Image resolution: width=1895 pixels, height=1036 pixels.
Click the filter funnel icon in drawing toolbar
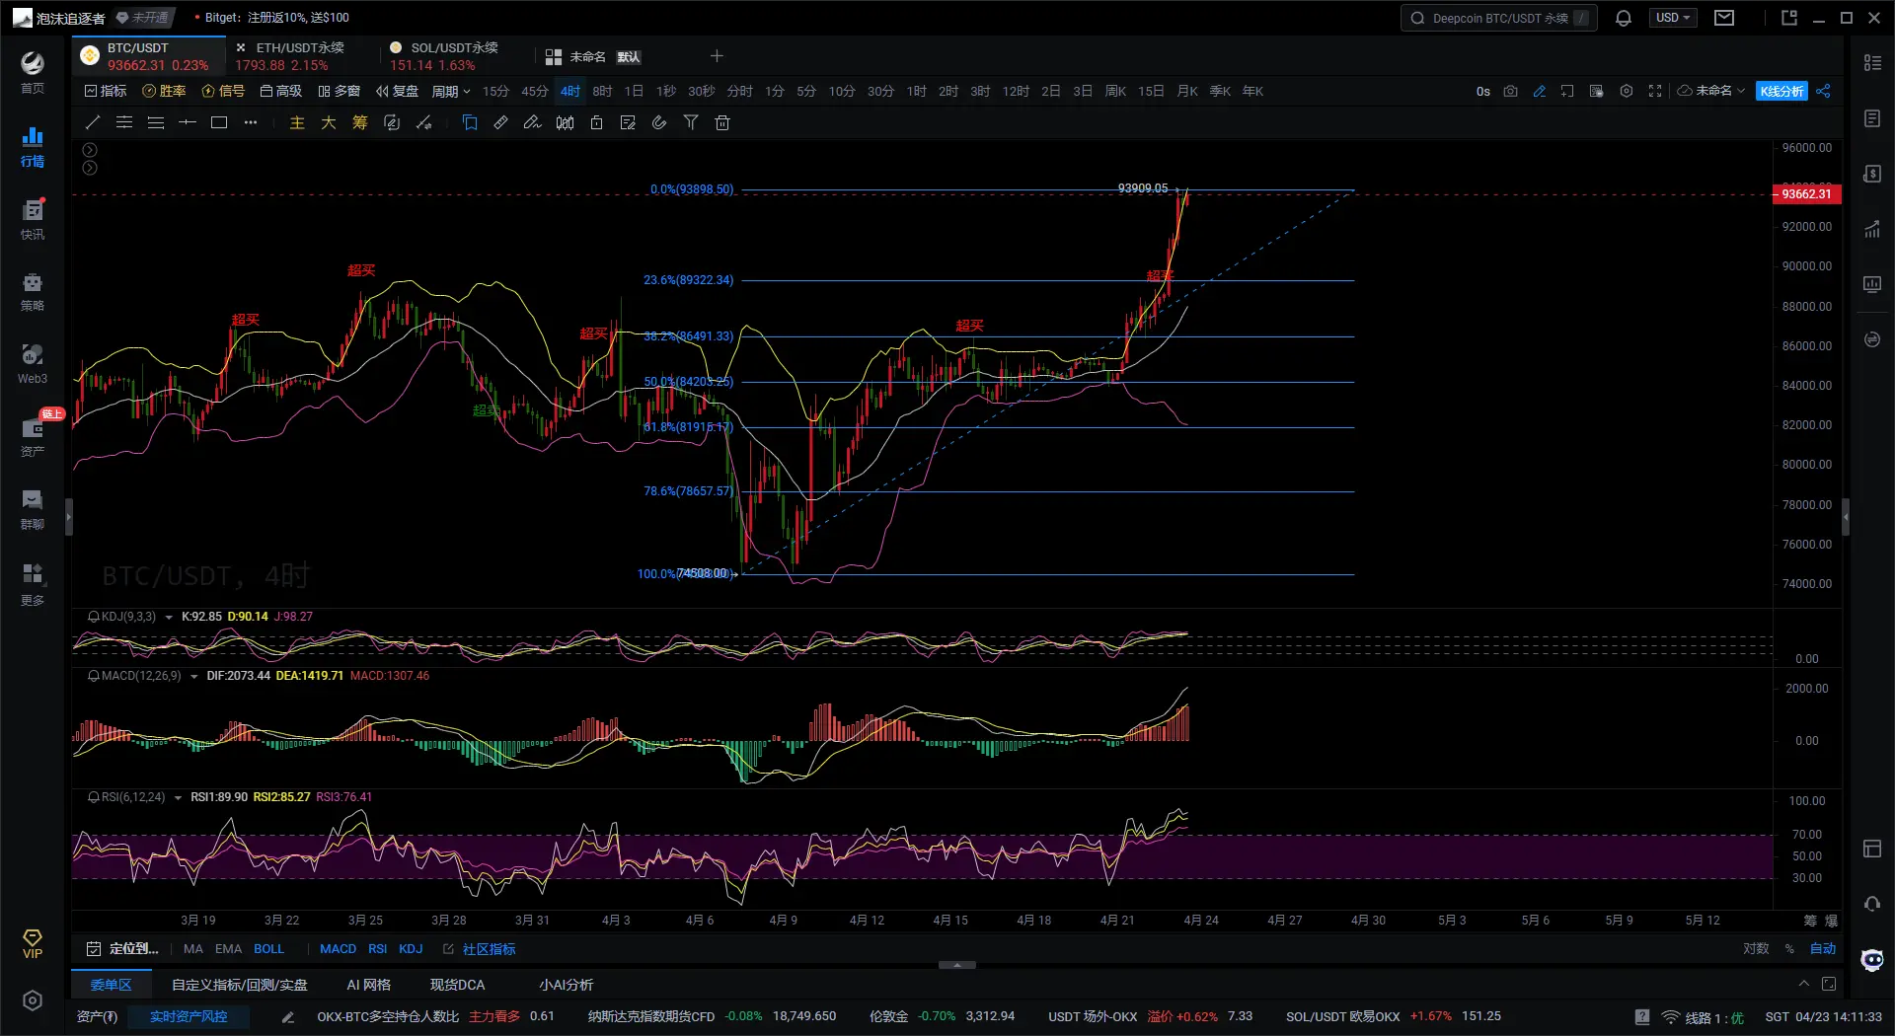691,123
